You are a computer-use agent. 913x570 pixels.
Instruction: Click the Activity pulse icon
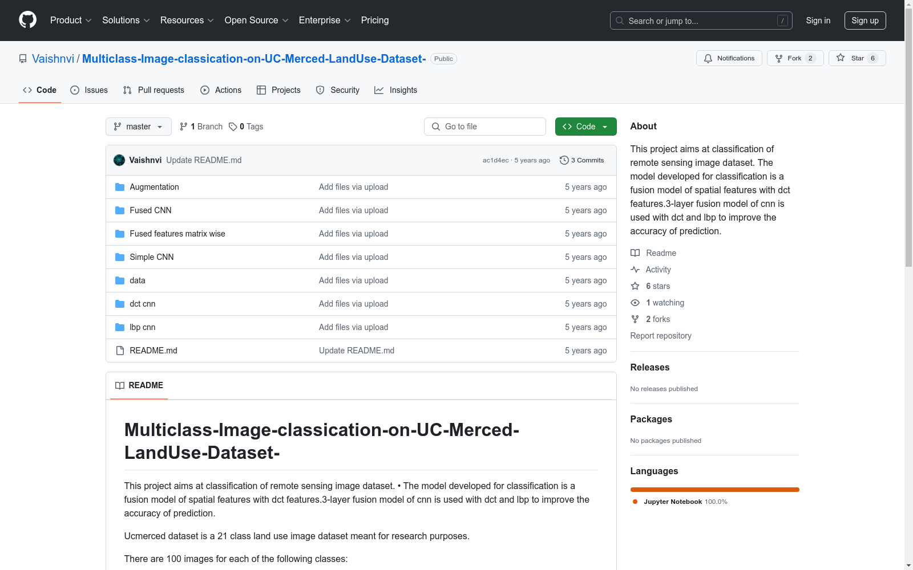click(x=635, y=270)
